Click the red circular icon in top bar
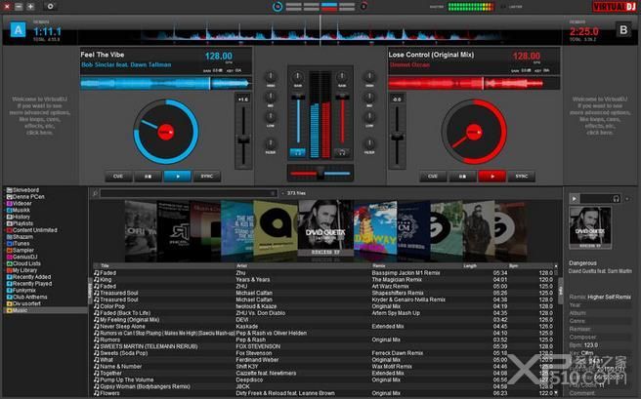 tap(363, 6)
